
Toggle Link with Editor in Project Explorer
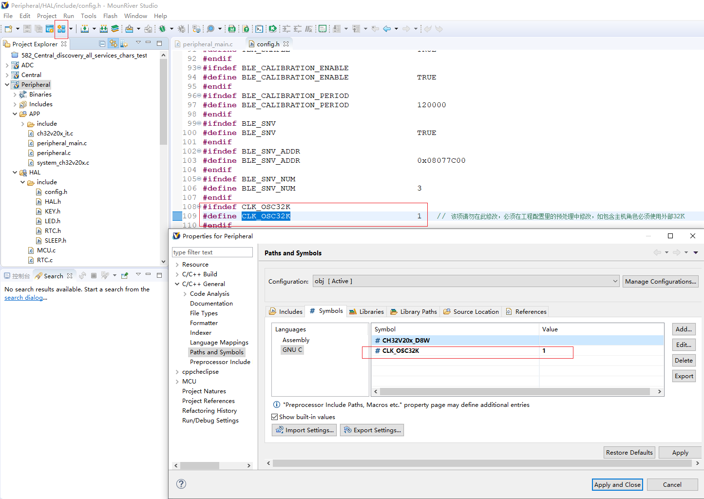(114, 43)
